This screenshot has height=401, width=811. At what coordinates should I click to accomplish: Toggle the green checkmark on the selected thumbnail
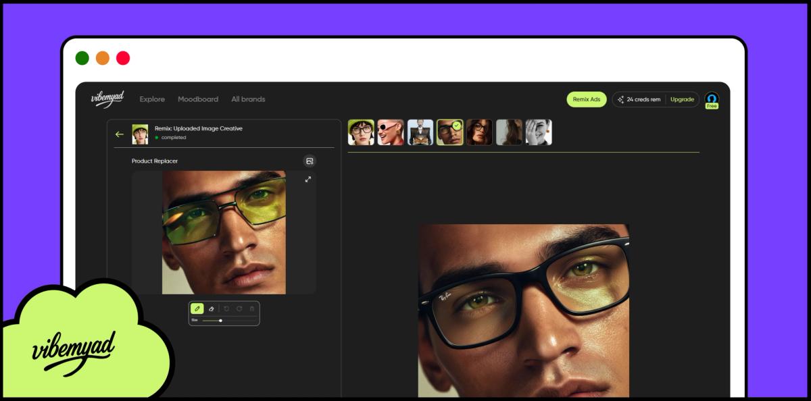(x=456, y=124)
